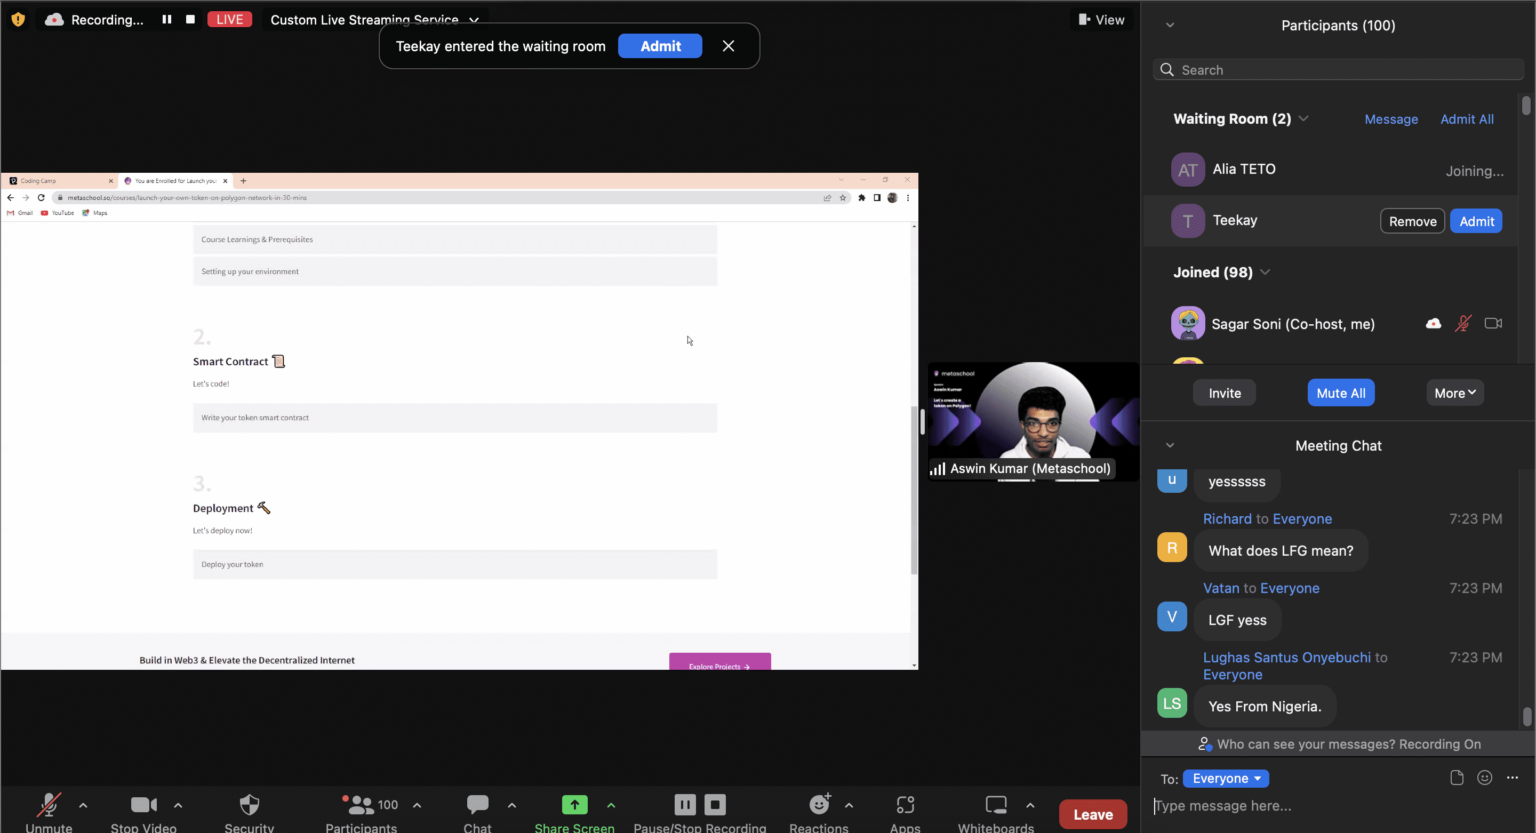This screenshot has height=833, width=1536.
Task: Open the Everyone recipient dropdown
Action: [1226, 778]
